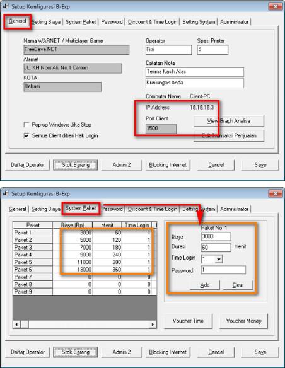Click Blocking Internet in upper window
285x368 pixels.
(x=168, y=165)
